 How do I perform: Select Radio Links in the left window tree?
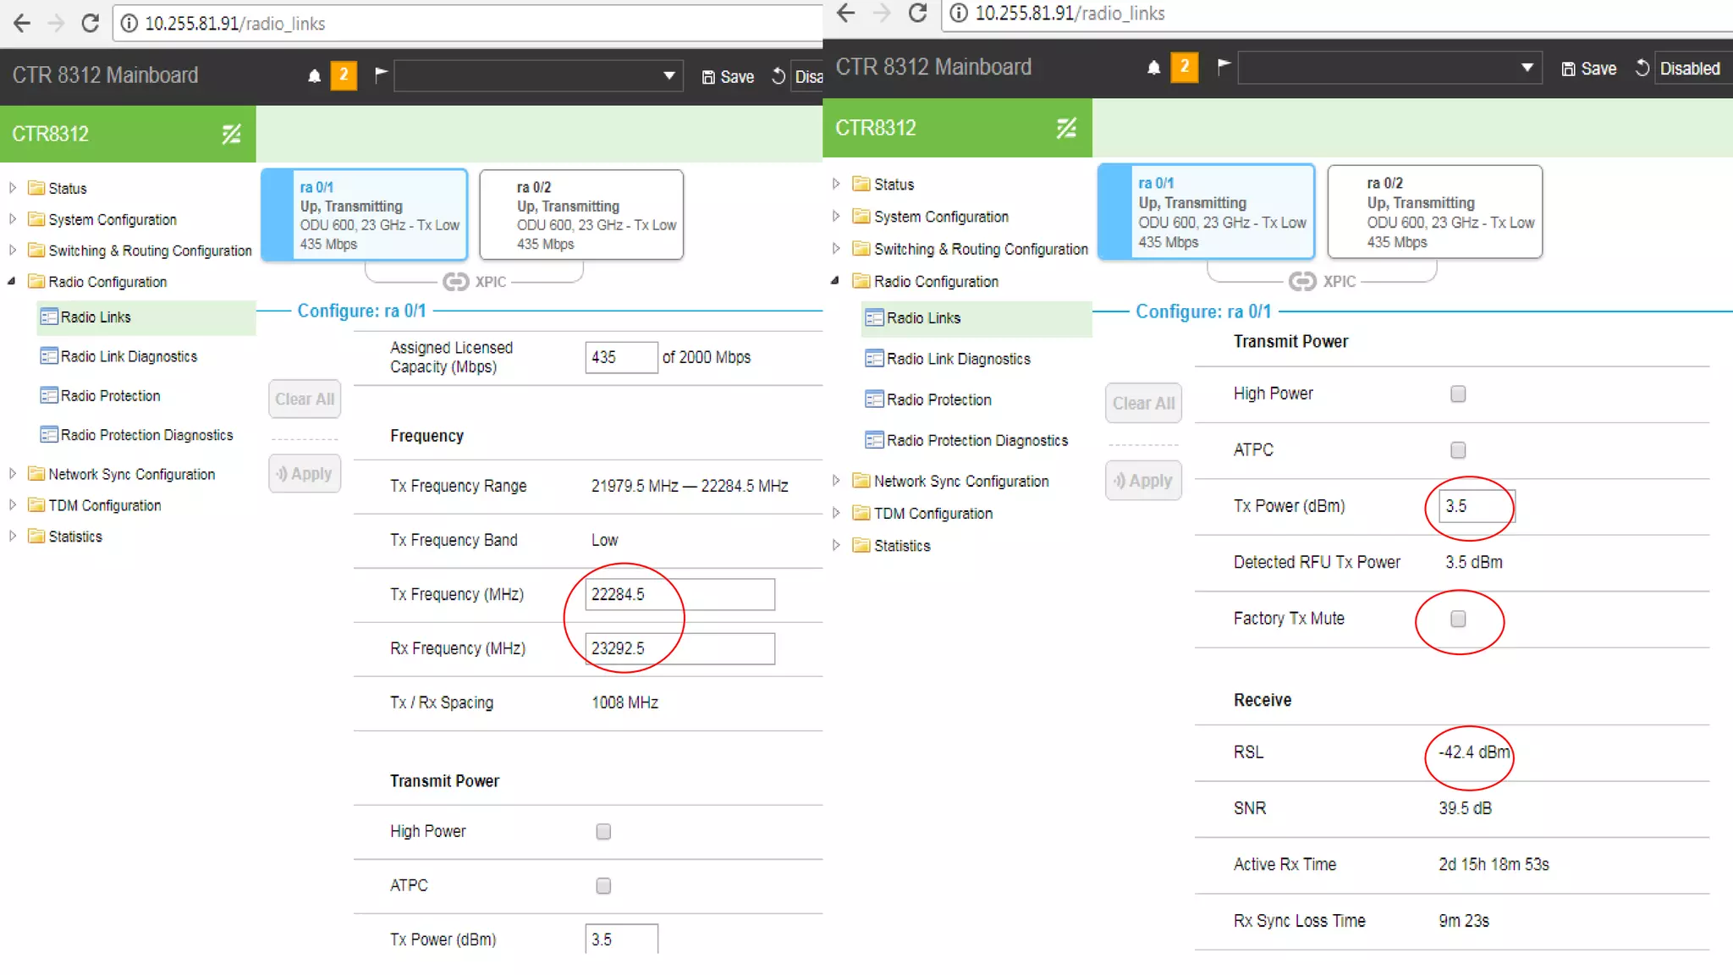pyautogui.click(x=96, y=317)
